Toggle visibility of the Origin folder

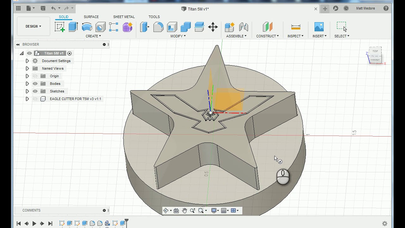point(35,76)
